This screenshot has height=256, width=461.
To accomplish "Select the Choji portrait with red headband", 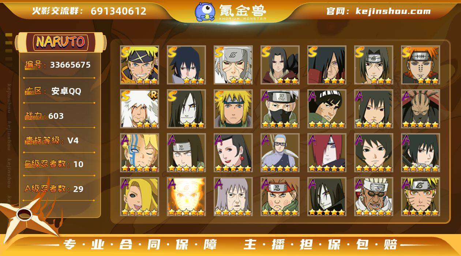I will pos(280,197).
